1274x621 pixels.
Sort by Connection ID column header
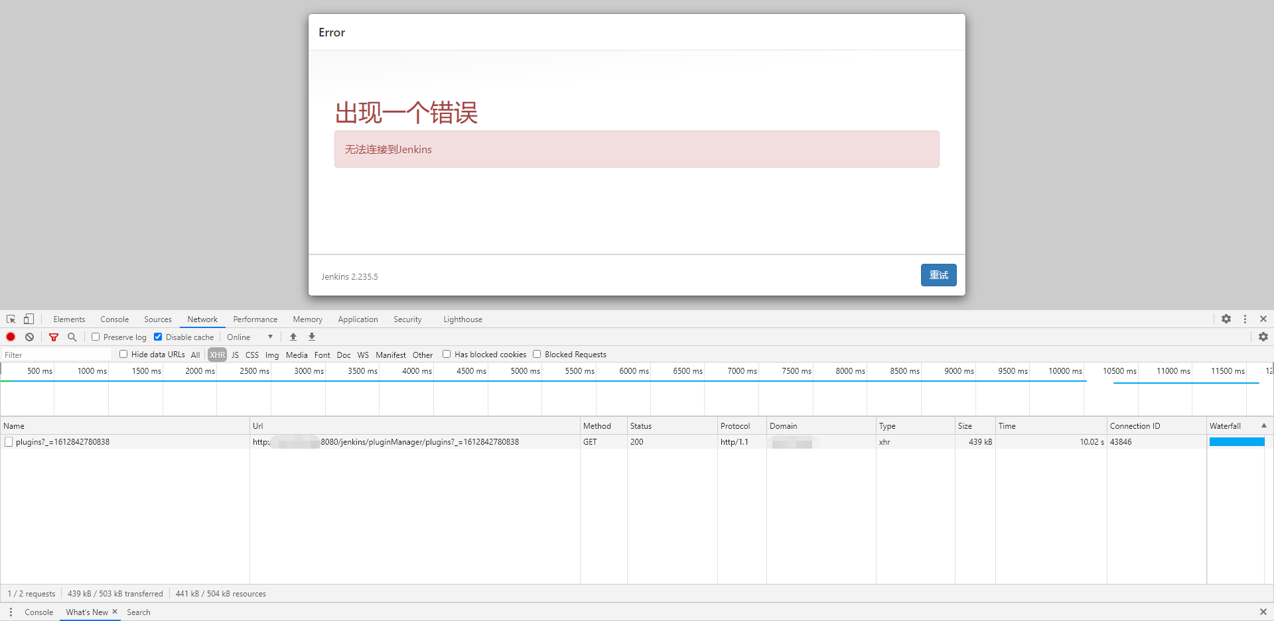[1157, 425]
